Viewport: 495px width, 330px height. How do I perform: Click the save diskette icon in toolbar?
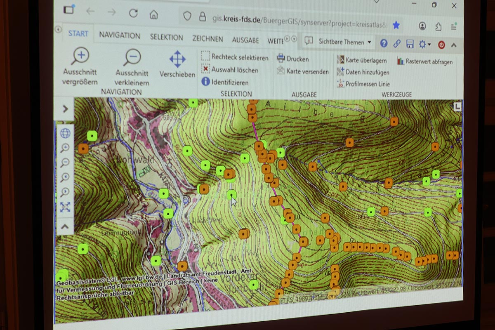pyautogui.click(x=410, y=44)
